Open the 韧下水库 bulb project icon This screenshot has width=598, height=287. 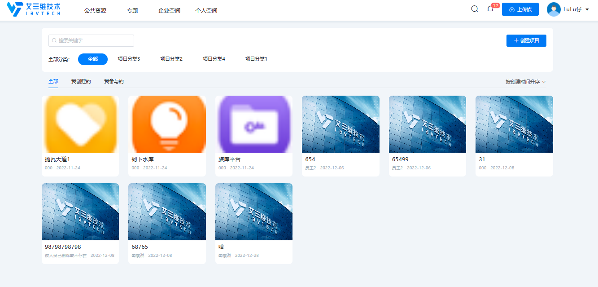[167, 124]
